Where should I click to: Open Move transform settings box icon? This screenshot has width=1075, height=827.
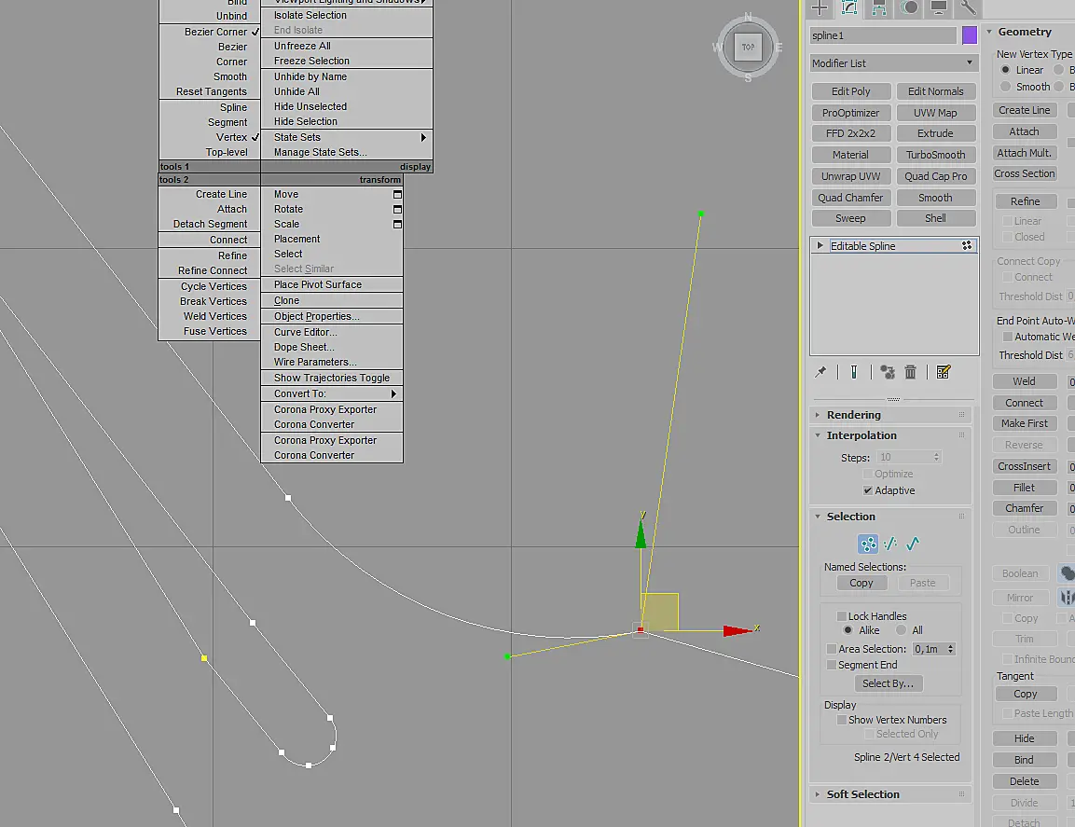[x=397, y=195]
